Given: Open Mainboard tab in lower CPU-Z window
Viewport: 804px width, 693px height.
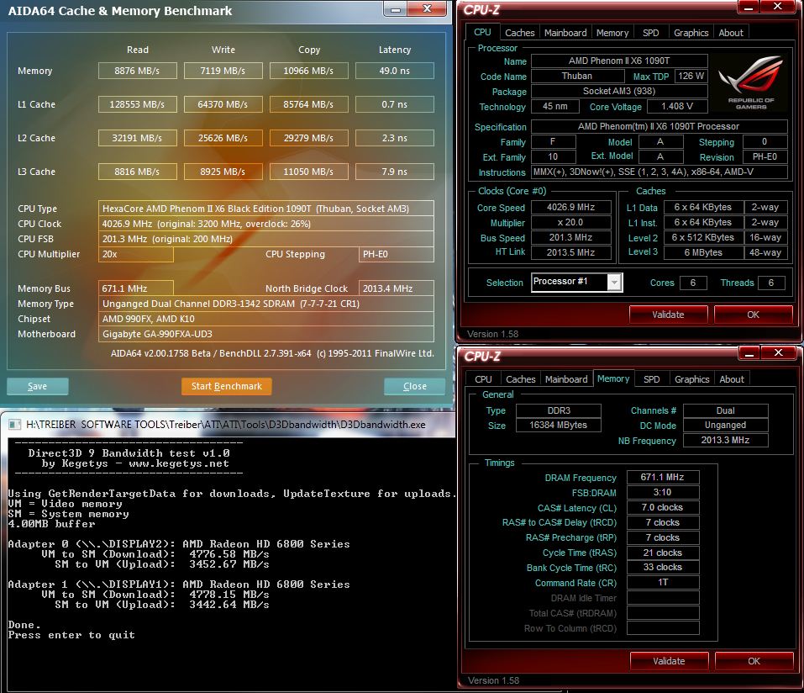Looking at the screenshot, I should point(566,379).
